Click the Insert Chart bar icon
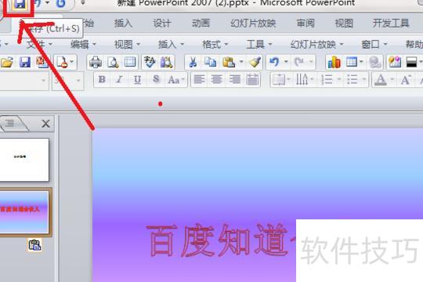 click(x=334, y=63)
